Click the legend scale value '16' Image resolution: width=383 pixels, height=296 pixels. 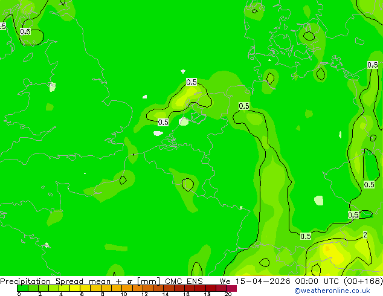click(x=187, y=294)
